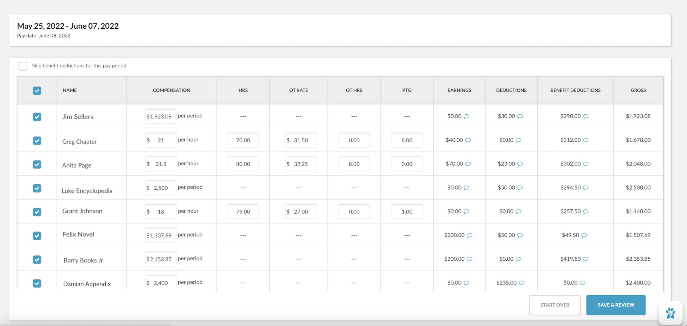Click Luke Encyclopedia's earnings comment bubble
Viewport: 687px width, 326px height.
pos(467,188)
